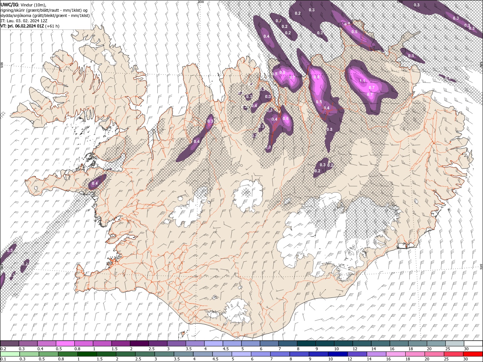Click the "(+61 h)" forecast offset text
This screenshot has height=362, width=483.
[x=53, y=26]
